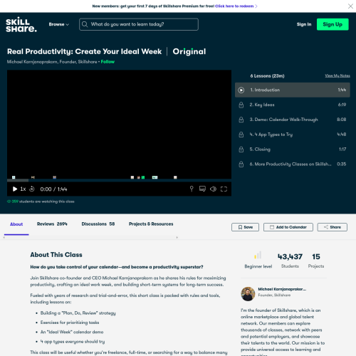Switch to the Reviews tab
Screen dimensions: 356x356
(x=52, y=224)
